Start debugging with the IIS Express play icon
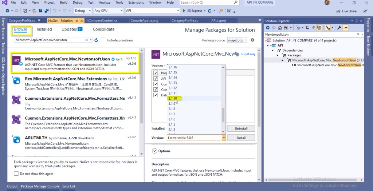 (184, 11)
